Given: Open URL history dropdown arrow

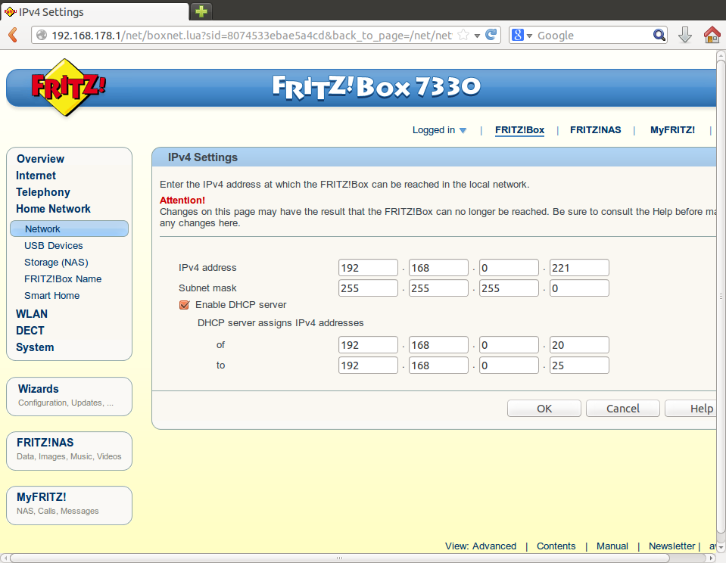Looking at the screenshot, I should coord(477,36).
